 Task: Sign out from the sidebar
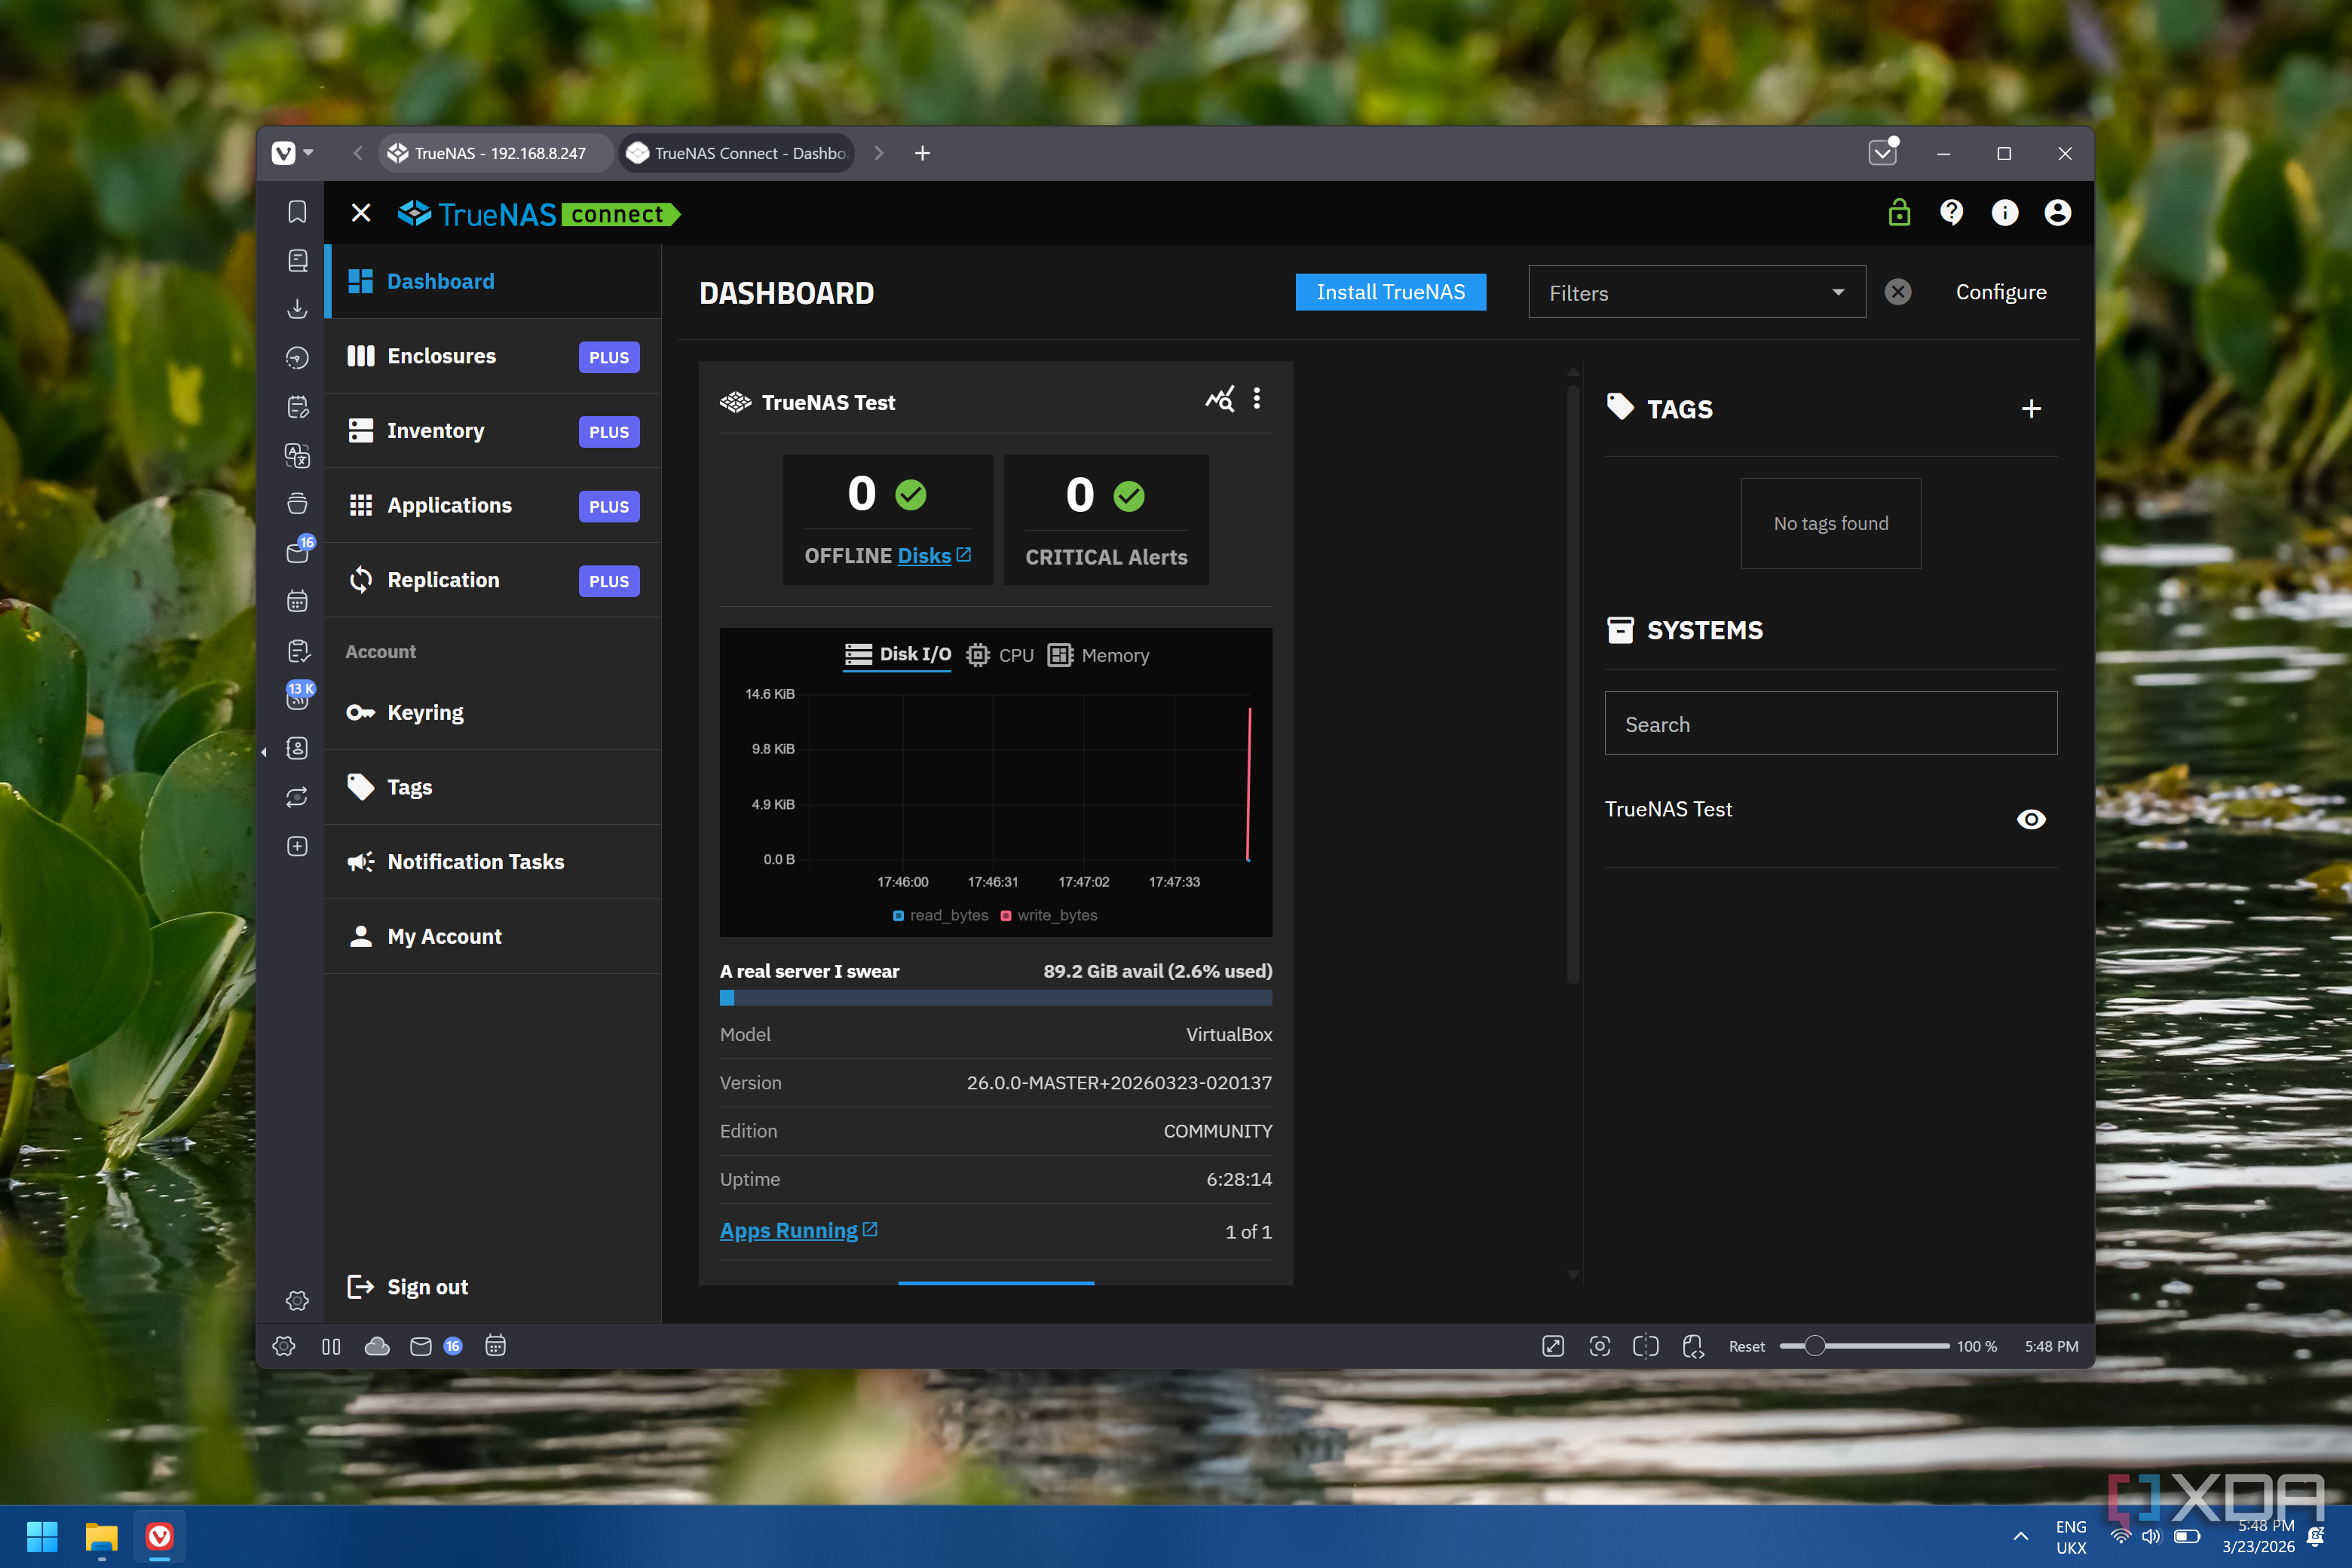click(x=407, y=1287)
